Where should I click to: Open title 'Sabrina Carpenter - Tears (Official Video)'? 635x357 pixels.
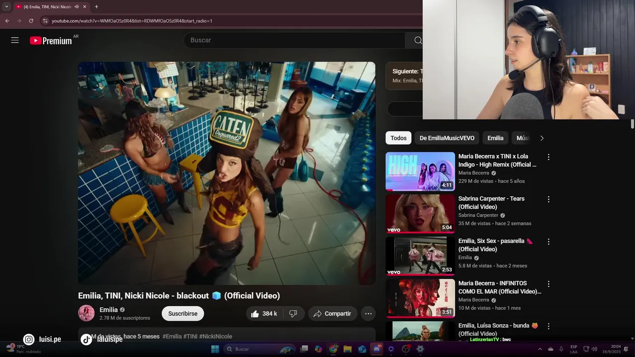point(491,202)
